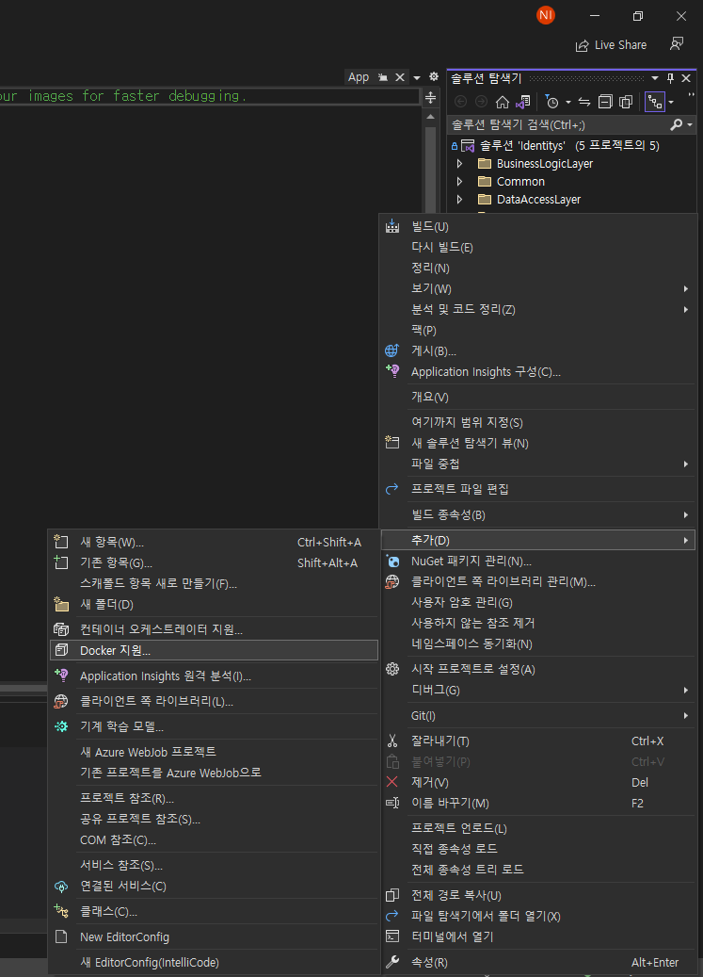Image resolution: width=703 pixels, height=977 pixels.
Task: Pin the Solution Explorer panel
Action: point(670,78)
